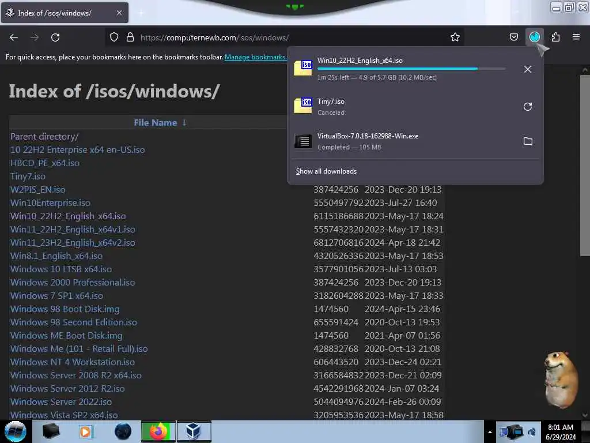
Task: Click the hamster desktop mascot
Action: click(x=561, y=380)
